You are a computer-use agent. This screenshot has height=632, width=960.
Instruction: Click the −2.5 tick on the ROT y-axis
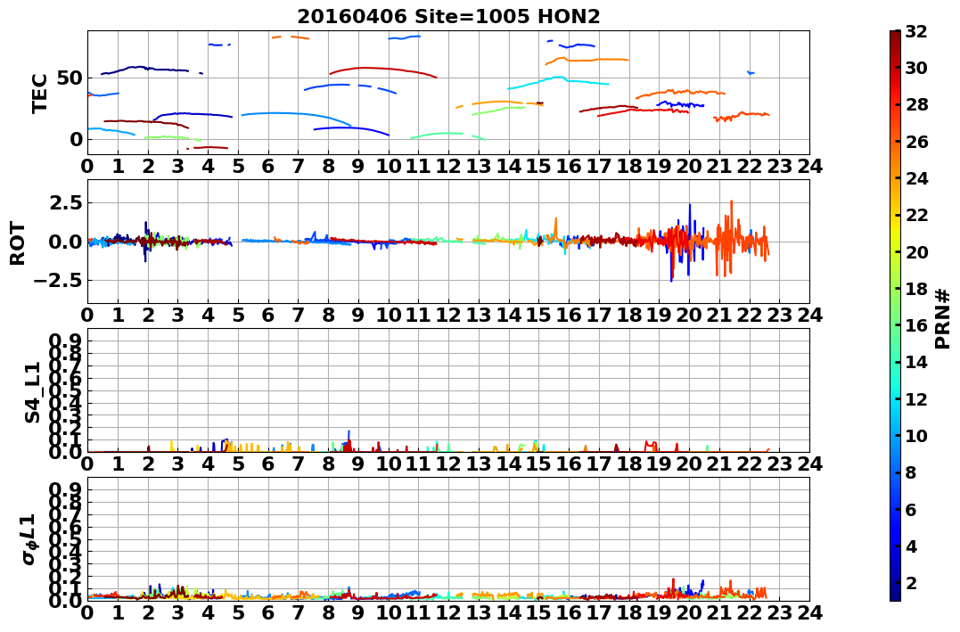point(58,281)
